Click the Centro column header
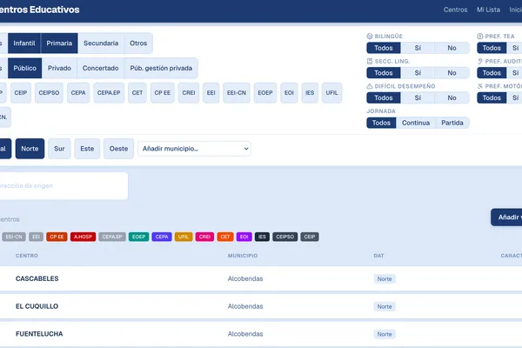The image size is (522, 348). coord(27,256)
